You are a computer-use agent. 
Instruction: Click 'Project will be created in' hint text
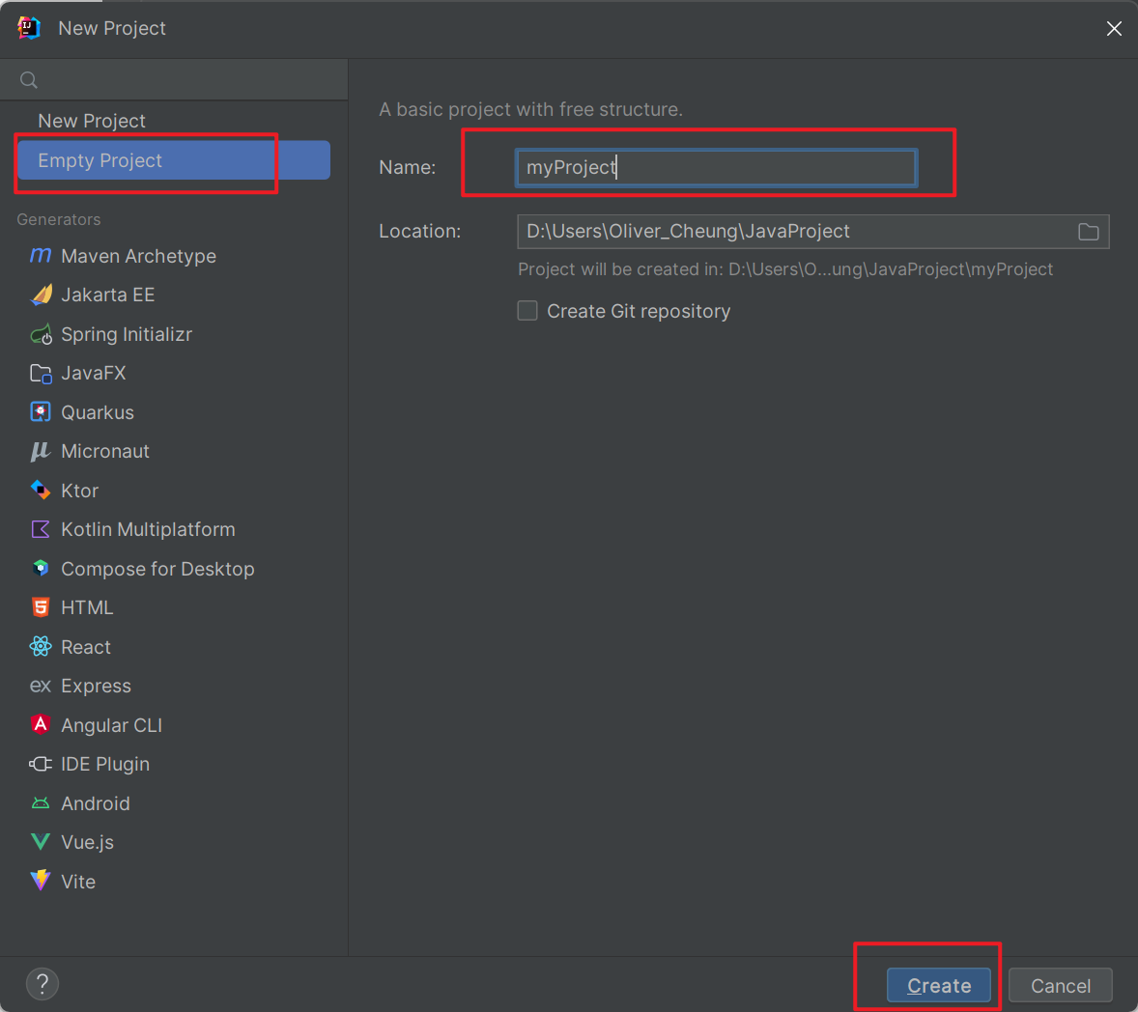tap(785, 269)
